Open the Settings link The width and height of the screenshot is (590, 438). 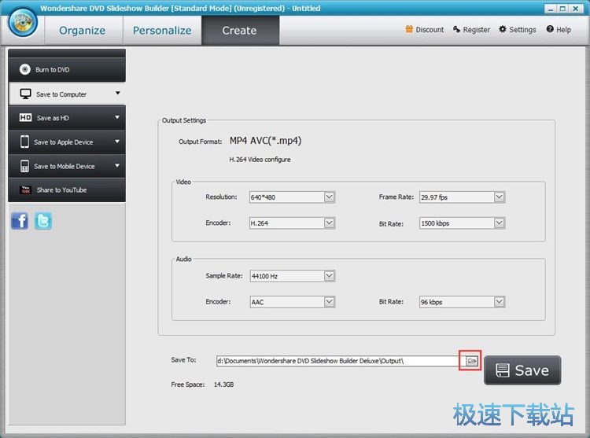518,29
